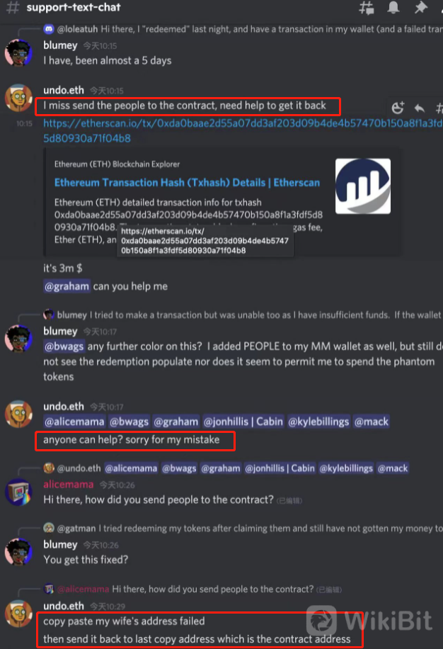Click the Etherscan logo thumbnail in embed
Image resolution: width=443 pixels, height=649 pixels.
click(363, 186)
